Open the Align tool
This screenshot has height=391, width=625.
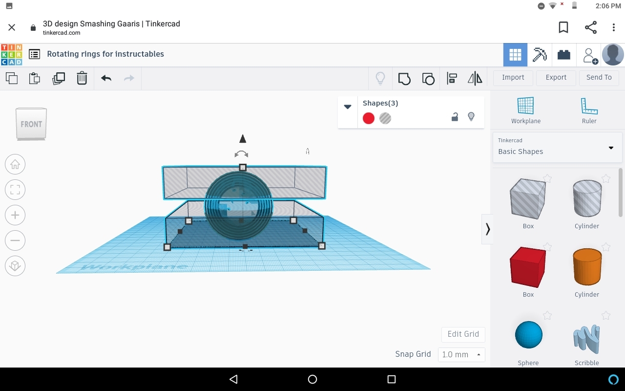[452, 78]
